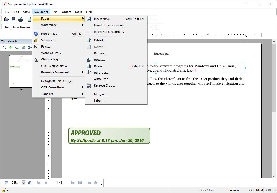Click the scanner insert thumbnail icon

[x=23, y=47]
